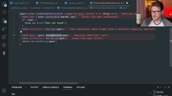
Task: Open Run and Debug view
Action: 4,29
